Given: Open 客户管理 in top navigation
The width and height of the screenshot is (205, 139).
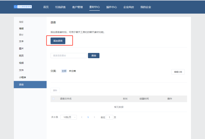Looking at the screenshot, I should pos(77,7).
